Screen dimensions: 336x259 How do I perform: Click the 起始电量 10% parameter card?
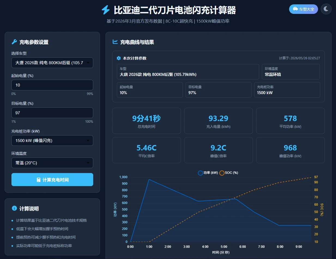tap(150, 90)
